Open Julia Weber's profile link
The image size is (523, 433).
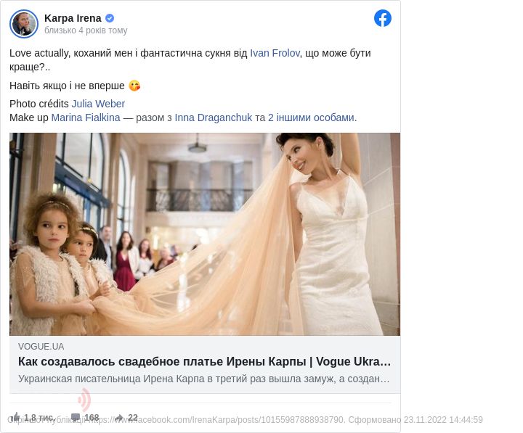pos(98,104)
